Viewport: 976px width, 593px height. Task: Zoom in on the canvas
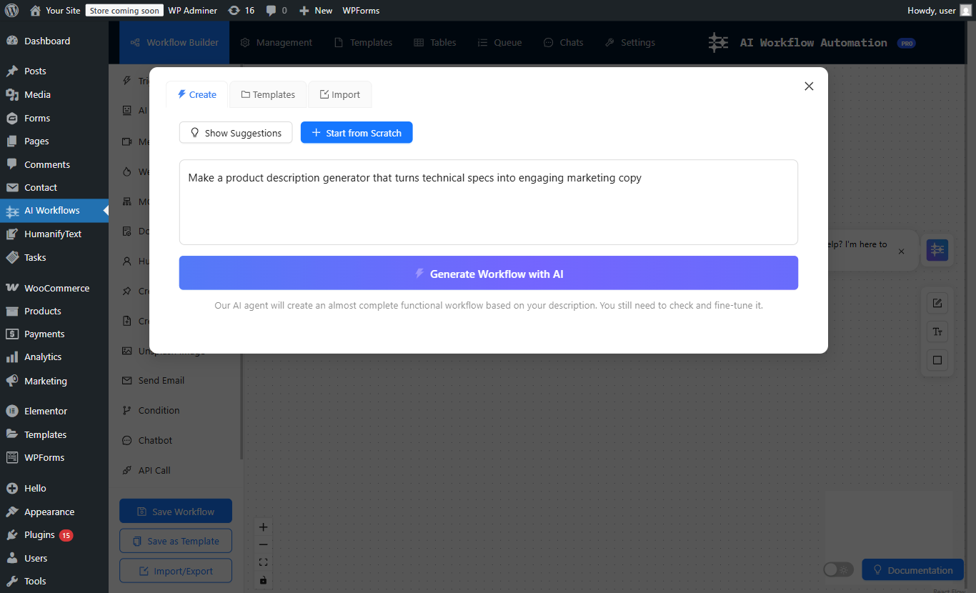(263, 527)
